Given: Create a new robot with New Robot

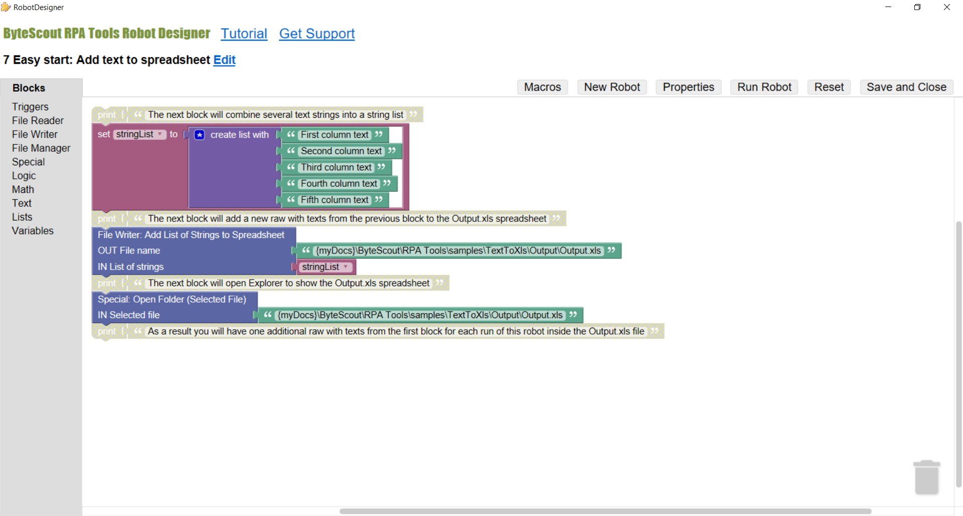Looking at the screenshot, I should (612, 87).
